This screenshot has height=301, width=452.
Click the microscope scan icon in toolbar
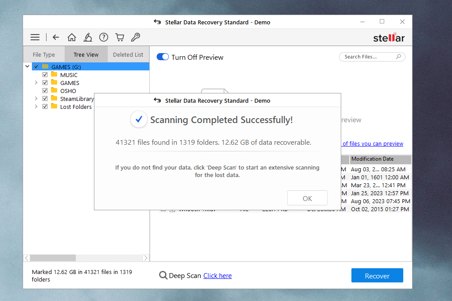pos(88,37)
